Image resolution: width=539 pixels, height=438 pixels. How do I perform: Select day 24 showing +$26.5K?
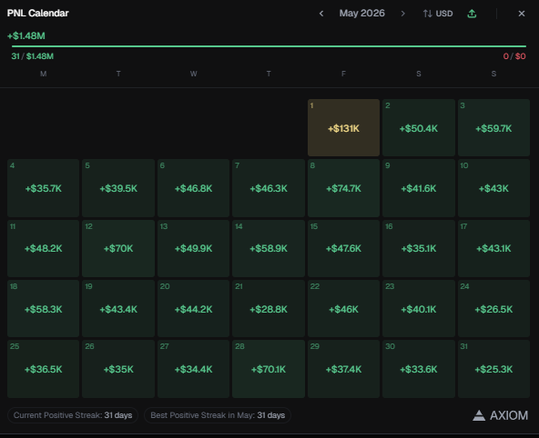coord(493,308)
